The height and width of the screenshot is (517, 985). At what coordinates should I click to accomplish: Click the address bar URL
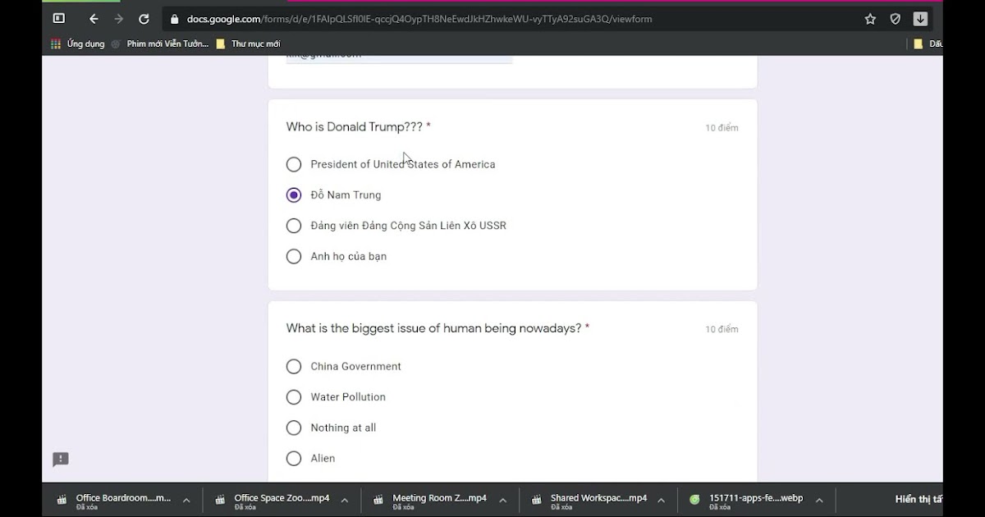[419, 19]
